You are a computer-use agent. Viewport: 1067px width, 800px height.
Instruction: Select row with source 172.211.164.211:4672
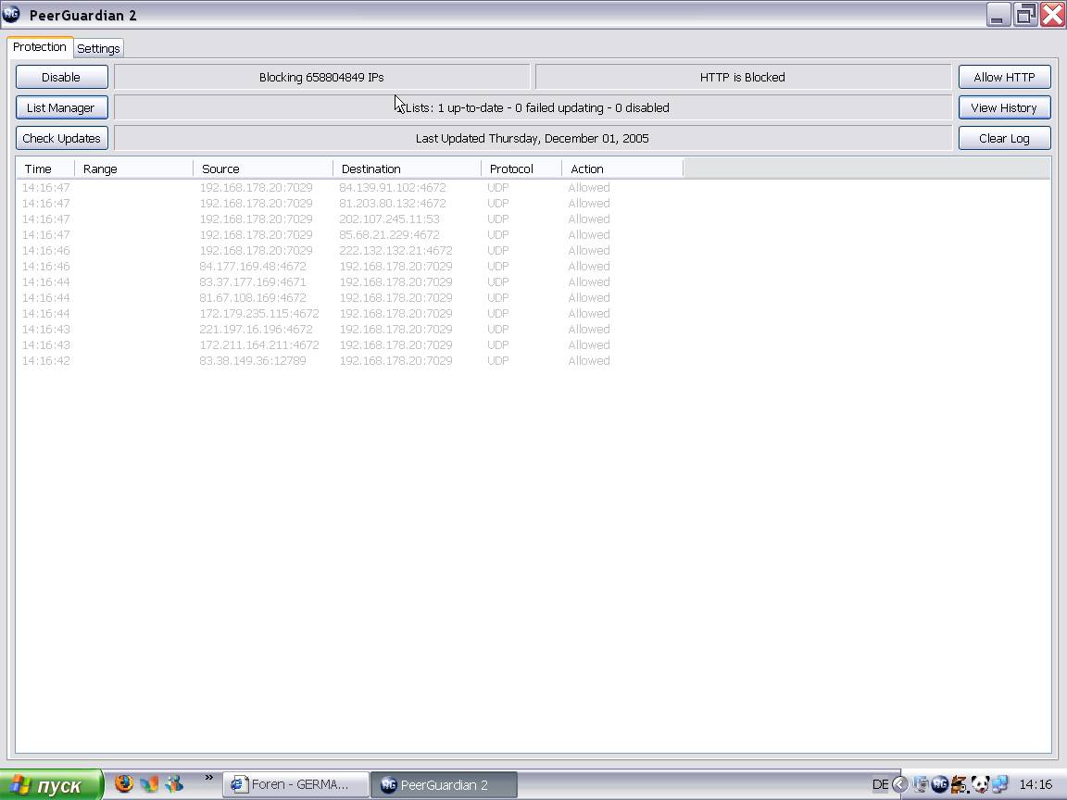click(533, 344)
